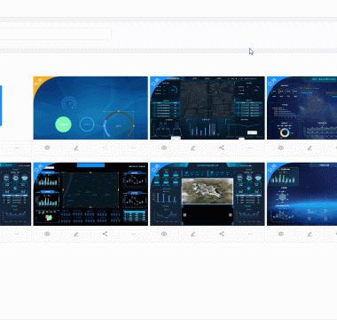Open more options for city map dashboard
Viewport: 337px width, 320px height.
[x=250, y=148]
